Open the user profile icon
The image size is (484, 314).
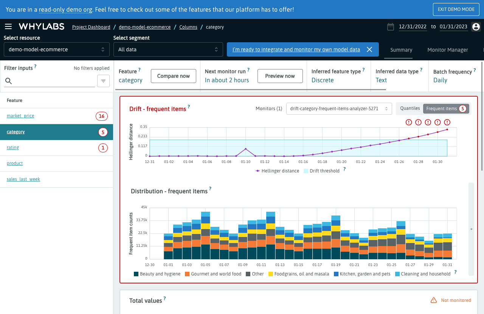[x=476, y=26]
